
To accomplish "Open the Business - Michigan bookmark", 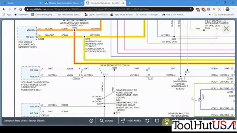I will pyautogui.click(x=147, y=15).
